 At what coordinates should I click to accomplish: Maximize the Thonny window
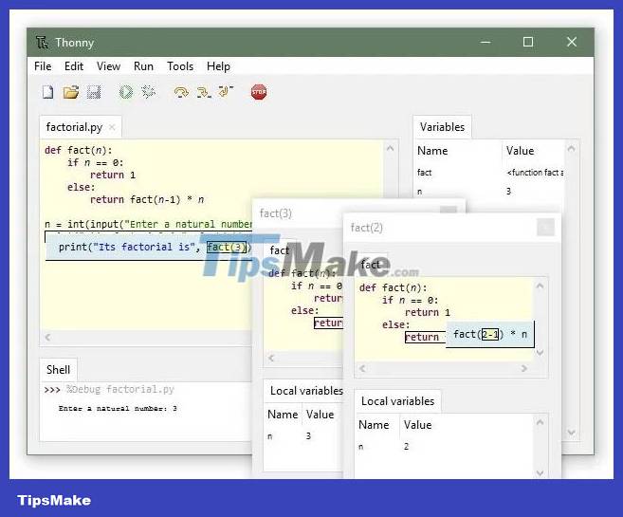point(527,42)
